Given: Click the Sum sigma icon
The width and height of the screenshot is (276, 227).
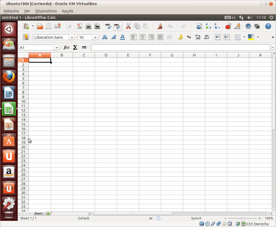Looking at the screenshot, I should tap(75, 47).
